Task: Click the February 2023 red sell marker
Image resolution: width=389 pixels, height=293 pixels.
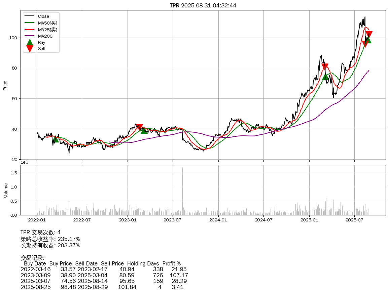Action: (139, 127)
